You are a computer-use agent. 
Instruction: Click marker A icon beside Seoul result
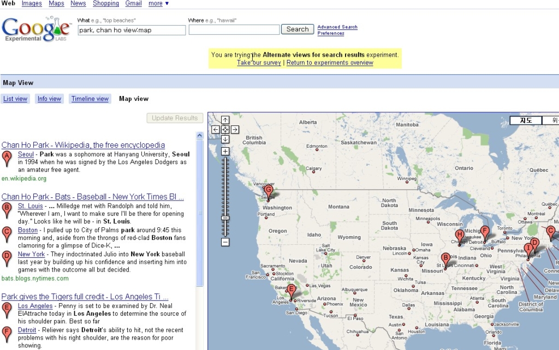point(7,158)
